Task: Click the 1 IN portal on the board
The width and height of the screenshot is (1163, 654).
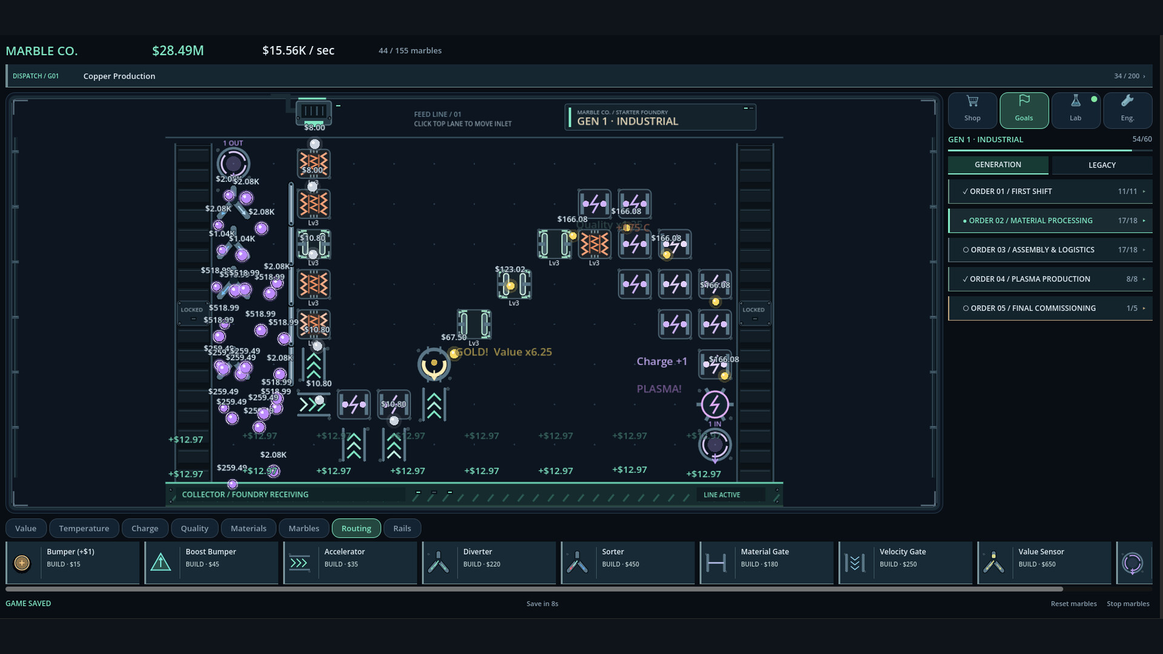Action: point(715,445)
